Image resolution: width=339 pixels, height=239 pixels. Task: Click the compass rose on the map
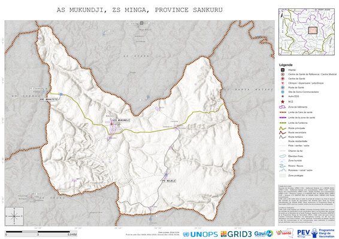tap(14, 216)
